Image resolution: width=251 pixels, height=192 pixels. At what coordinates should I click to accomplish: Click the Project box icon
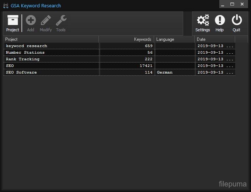pos(13,21)
